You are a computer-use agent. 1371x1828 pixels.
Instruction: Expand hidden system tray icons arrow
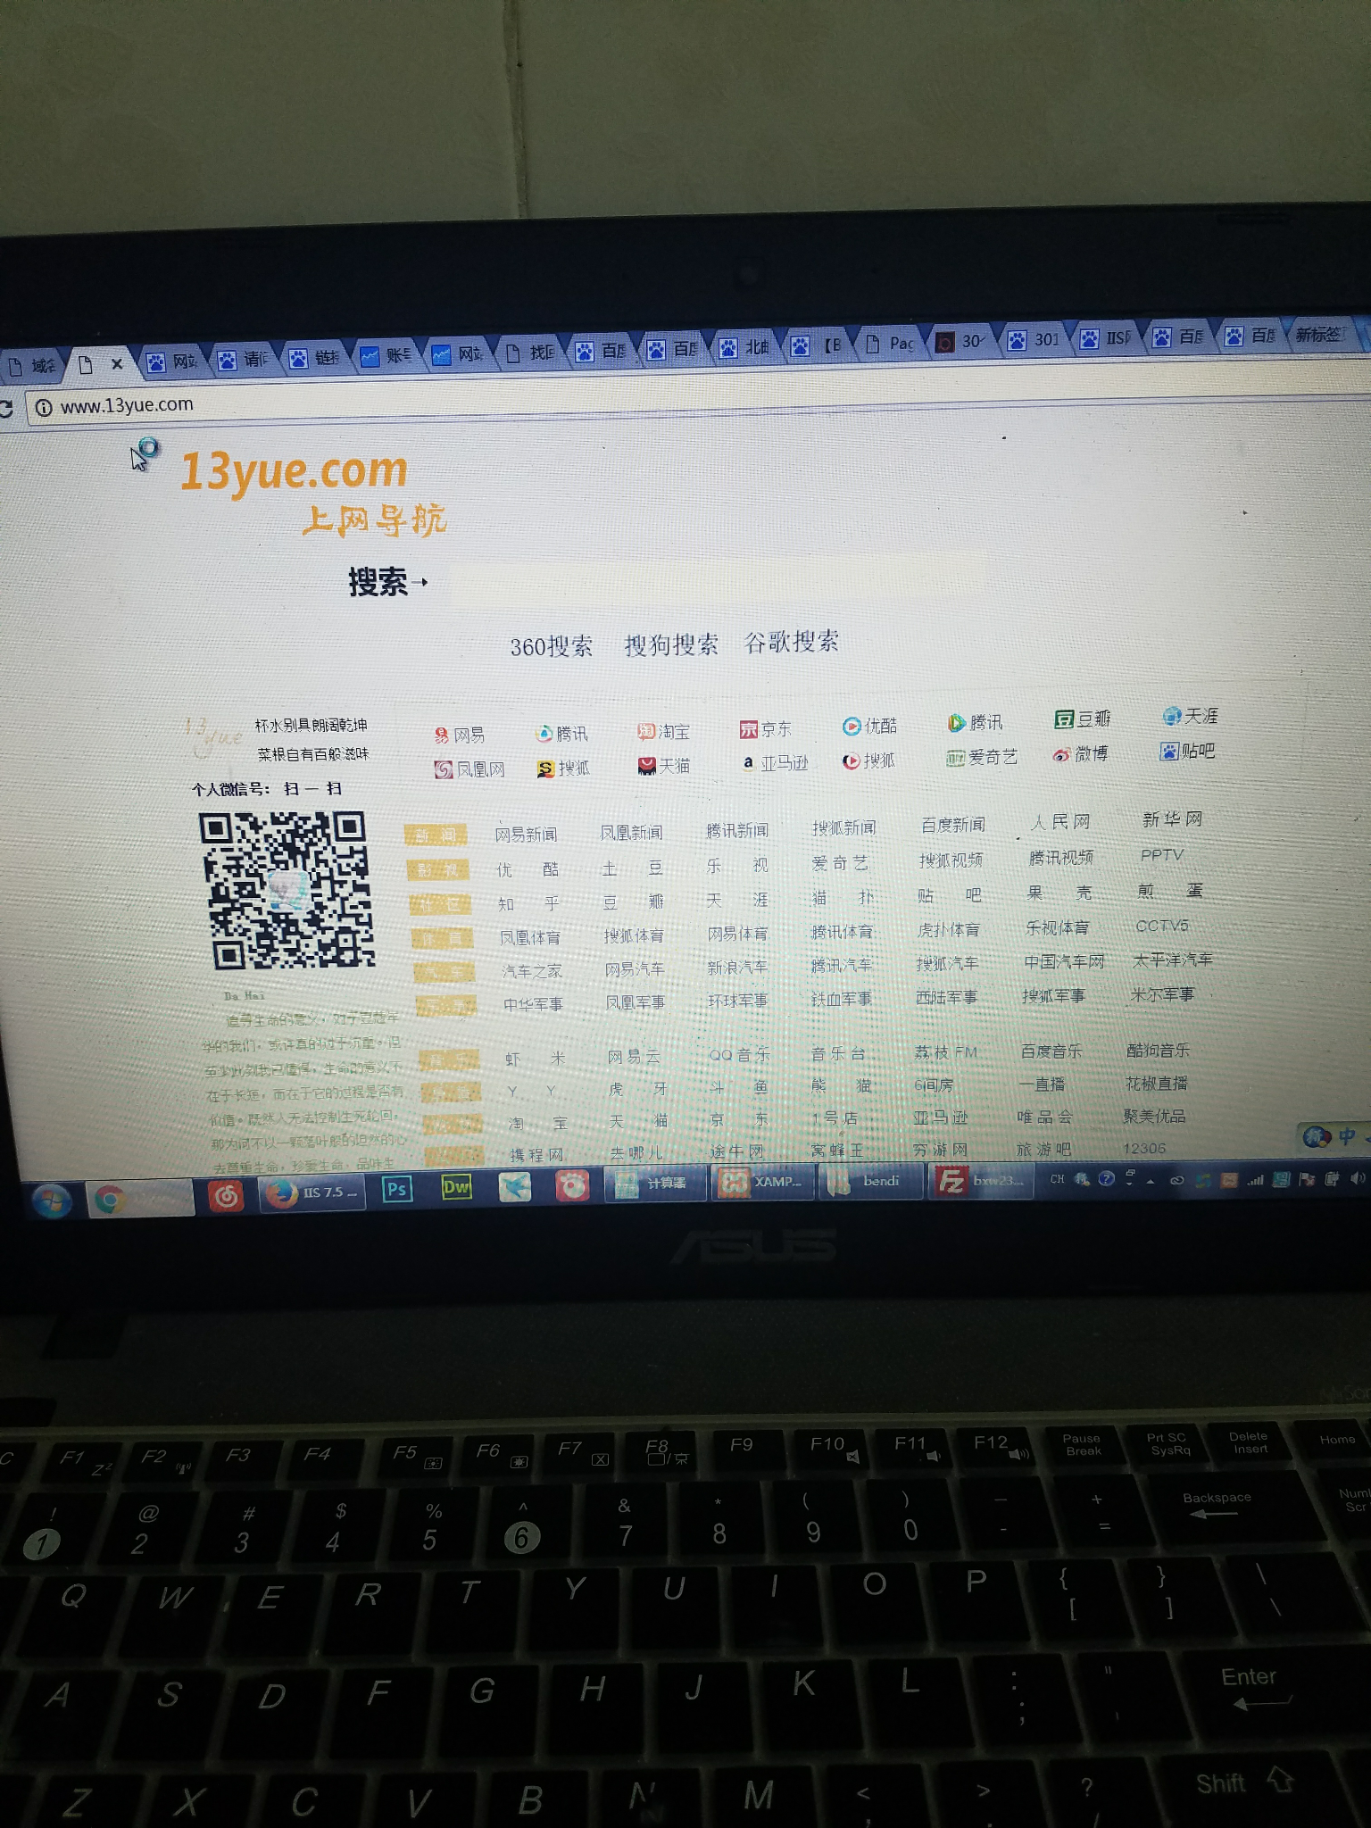pos(1151,1180)
